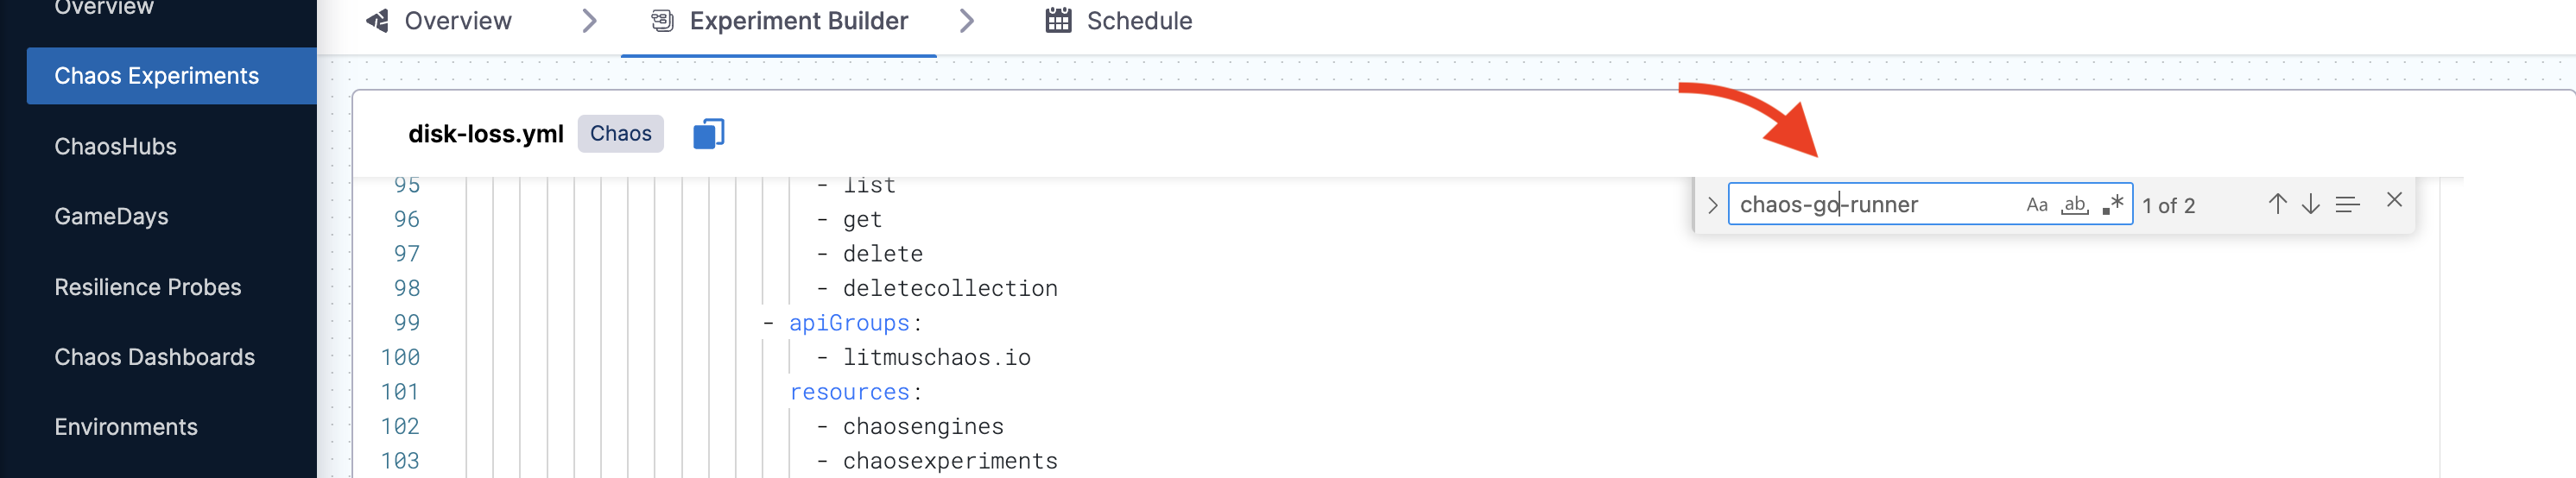This screenshot has height=478, width=2576.
Task: Switch to the Schedule tab
Action: click(1138, 21)
